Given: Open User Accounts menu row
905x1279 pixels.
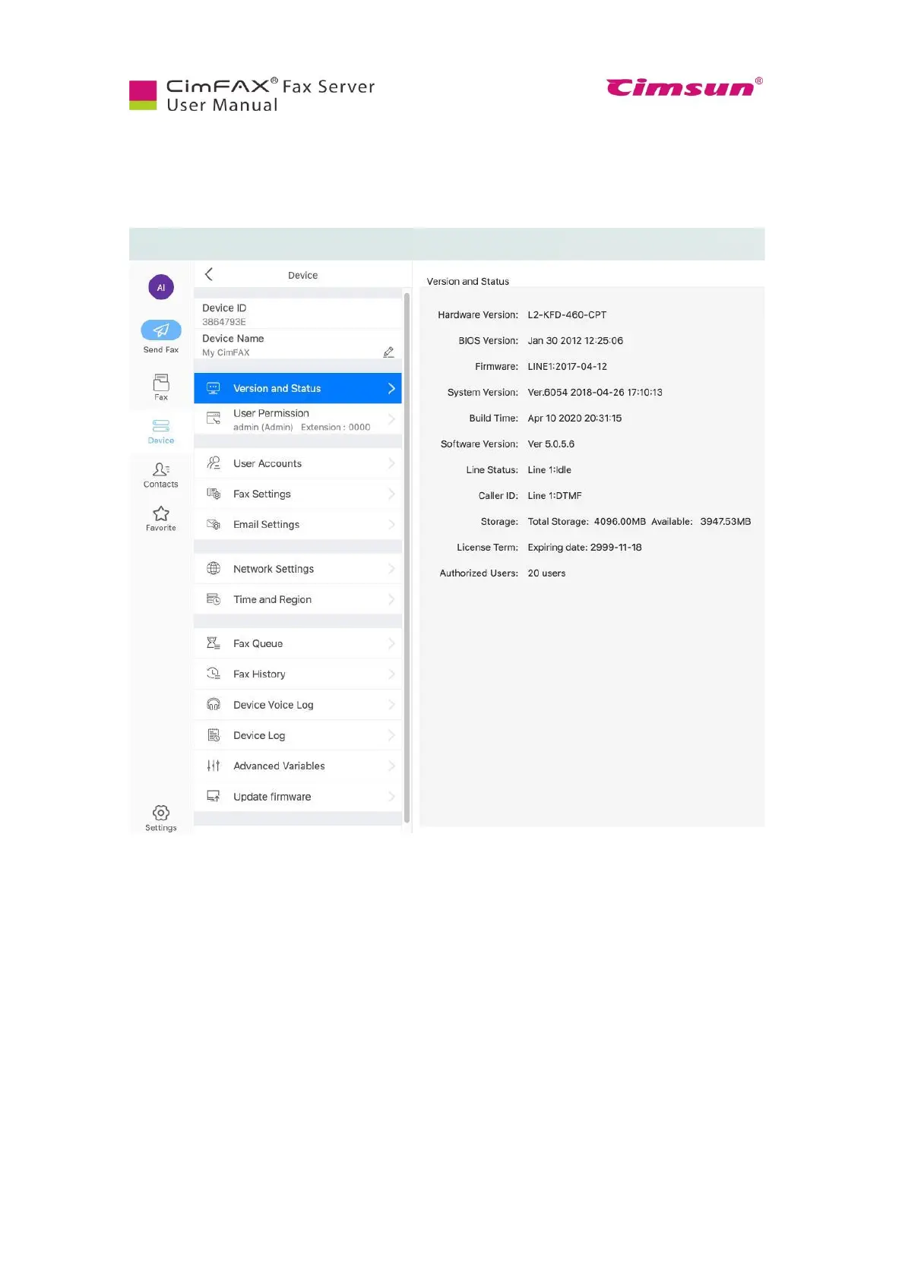Looking at the screenshot, I should click(x=298, y=463).
